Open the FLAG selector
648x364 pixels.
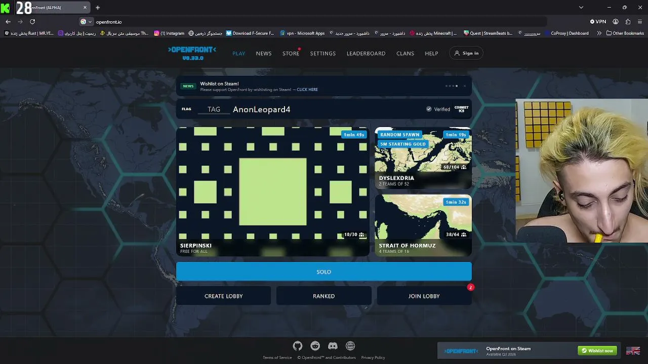tap(186, 109)
